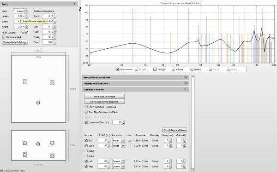Select lower right sub in elevation view
This screenshot has height=172, width=277.
tap(52, 155)
